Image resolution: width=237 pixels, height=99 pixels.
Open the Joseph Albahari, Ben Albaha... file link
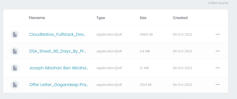pos(59,68)
